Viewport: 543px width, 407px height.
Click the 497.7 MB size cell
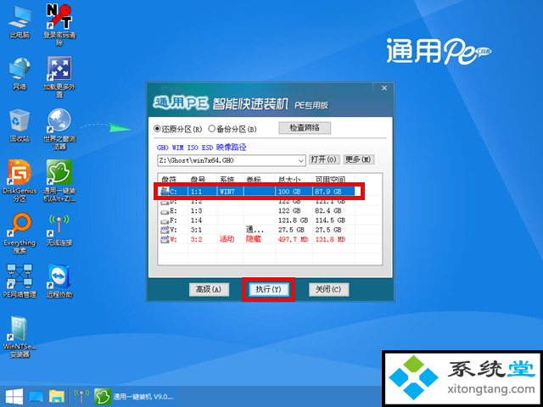pyautogui.click(x=293, y=239)
